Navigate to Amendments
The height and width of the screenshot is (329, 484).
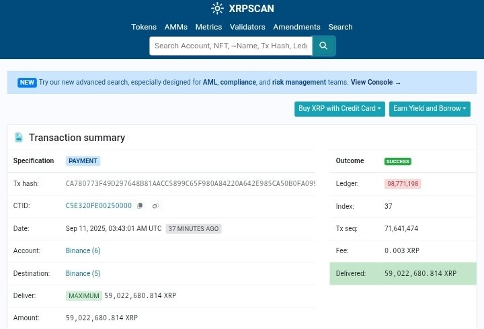tap(296, 27)
